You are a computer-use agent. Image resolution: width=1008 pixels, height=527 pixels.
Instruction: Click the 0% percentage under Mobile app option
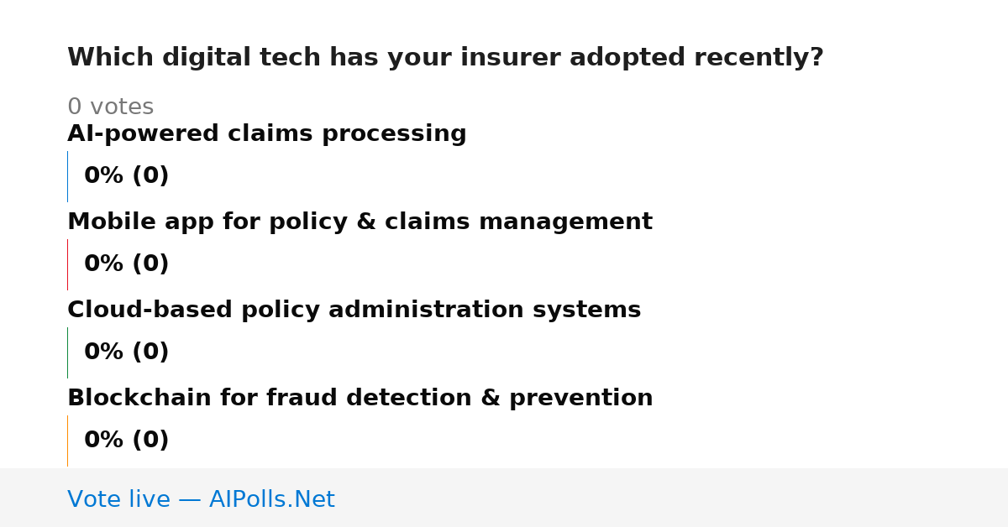[104, 264]
